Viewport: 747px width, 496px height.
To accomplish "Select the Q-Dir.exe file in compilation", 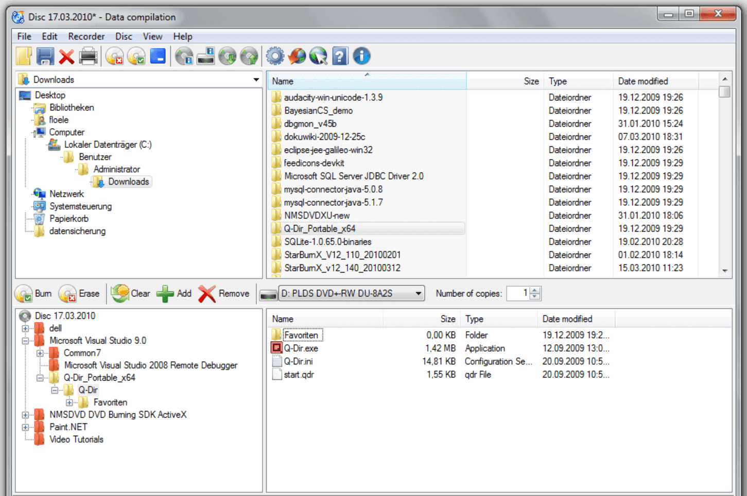I will click(301, 348).
